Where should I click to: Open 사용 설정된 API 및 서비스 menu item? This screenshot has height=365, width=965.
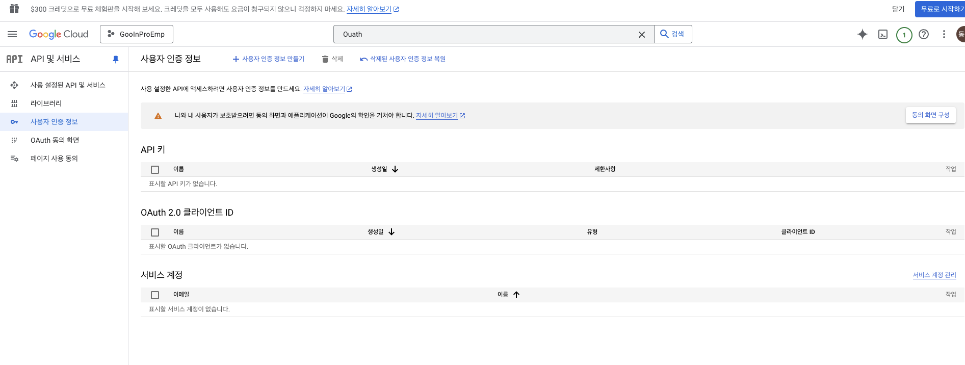(64, 85)
